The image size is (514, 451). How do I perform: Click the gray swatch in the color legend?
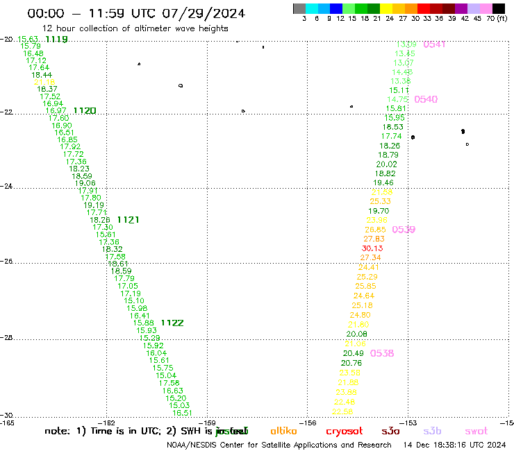[x=299, y=8]
